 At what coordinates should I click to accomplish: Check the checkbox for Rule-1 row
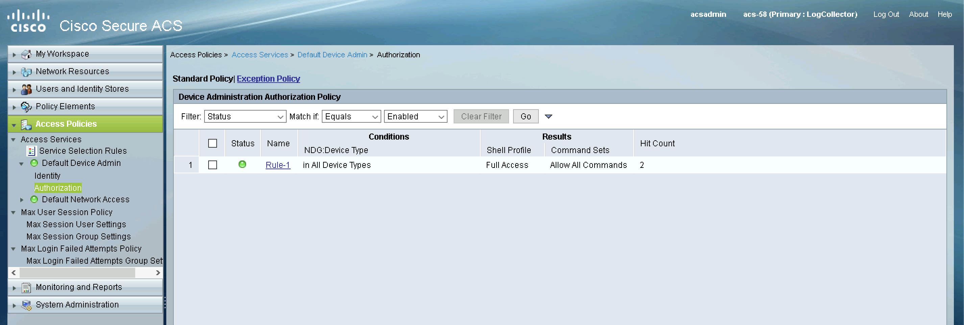tap(212, 165)
